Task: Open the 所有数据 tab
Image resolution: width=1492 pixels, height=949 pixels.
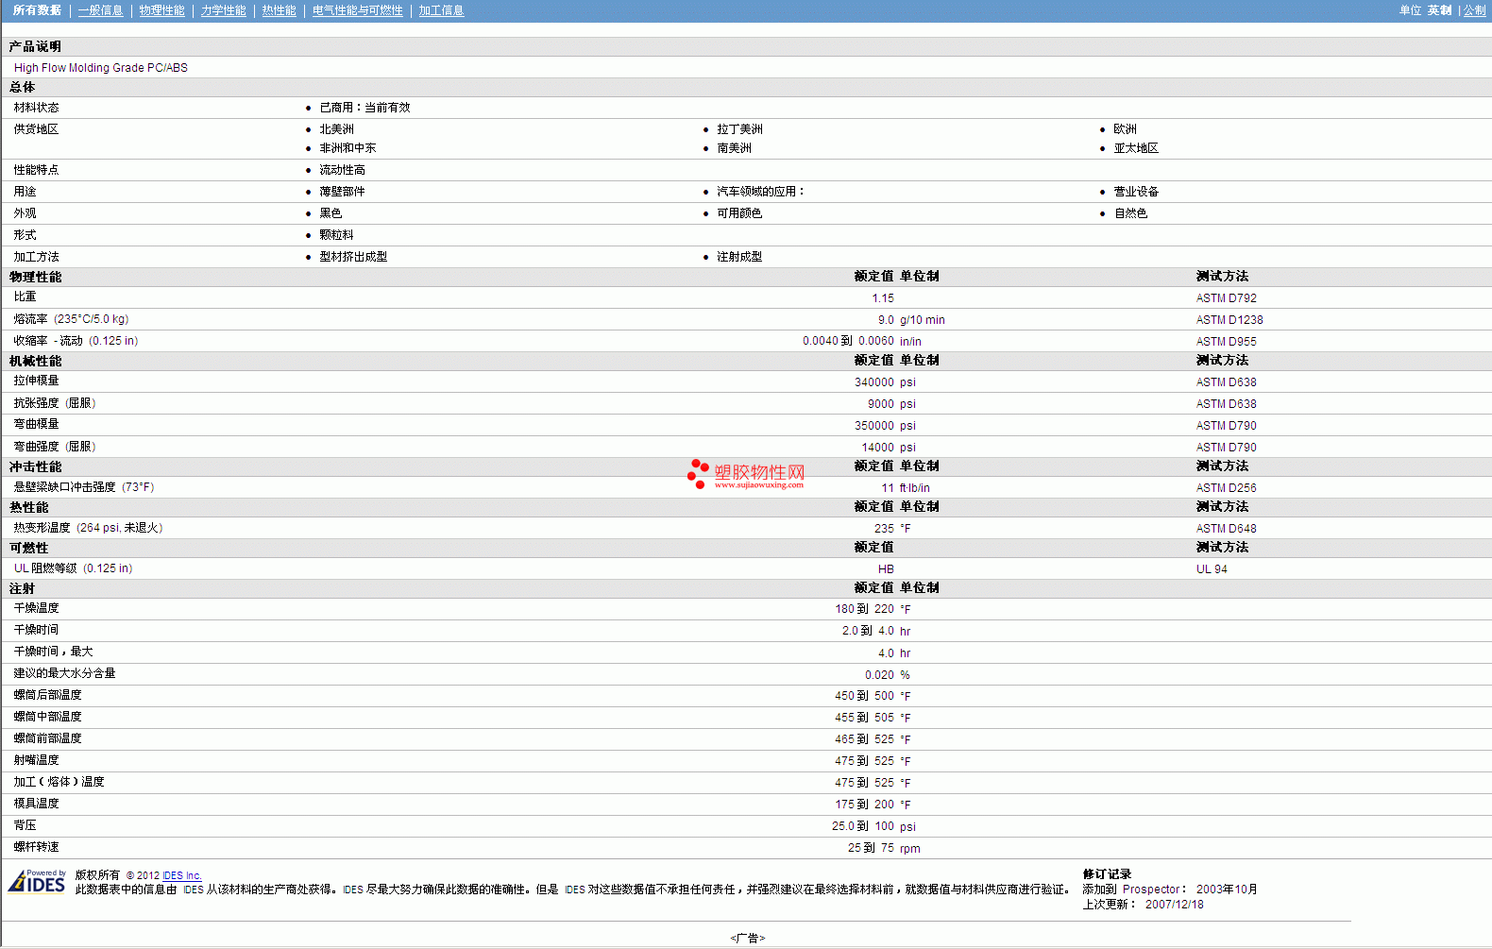Action: tap(37, 10)
